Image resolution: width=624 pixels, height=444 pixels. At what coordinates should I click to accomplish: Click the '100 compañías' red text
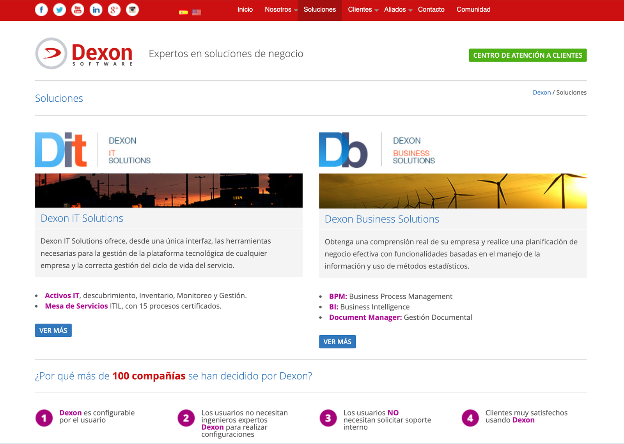149,376
